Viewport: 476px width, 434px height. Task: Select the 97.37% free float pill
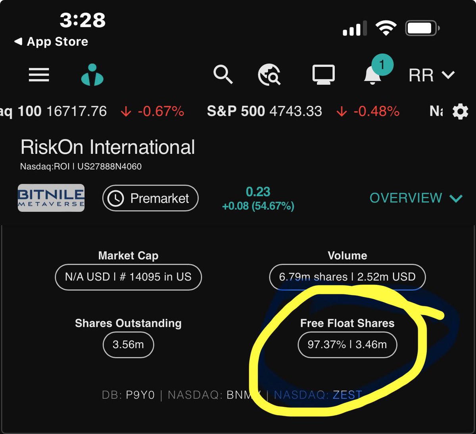(347, 345)
